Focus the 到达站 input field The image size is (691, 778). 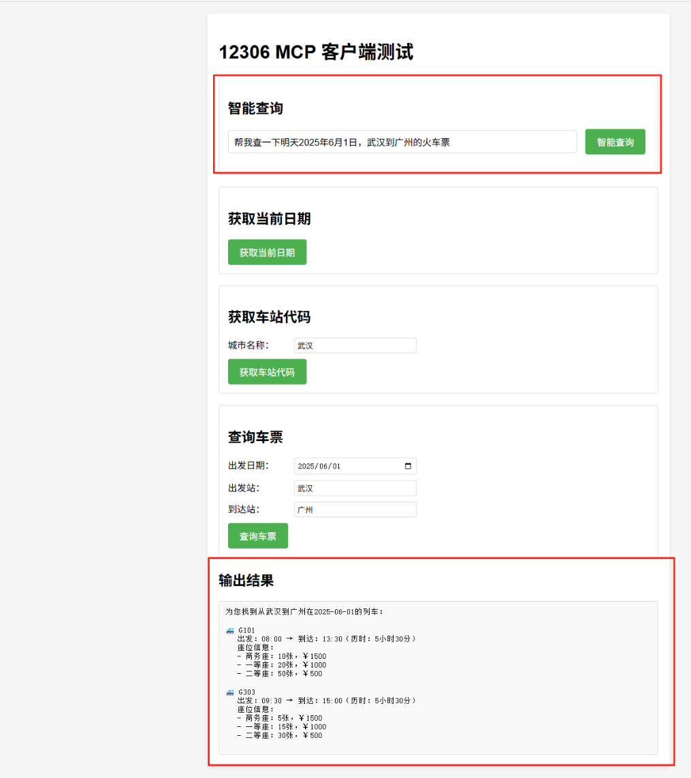(355, 510)
